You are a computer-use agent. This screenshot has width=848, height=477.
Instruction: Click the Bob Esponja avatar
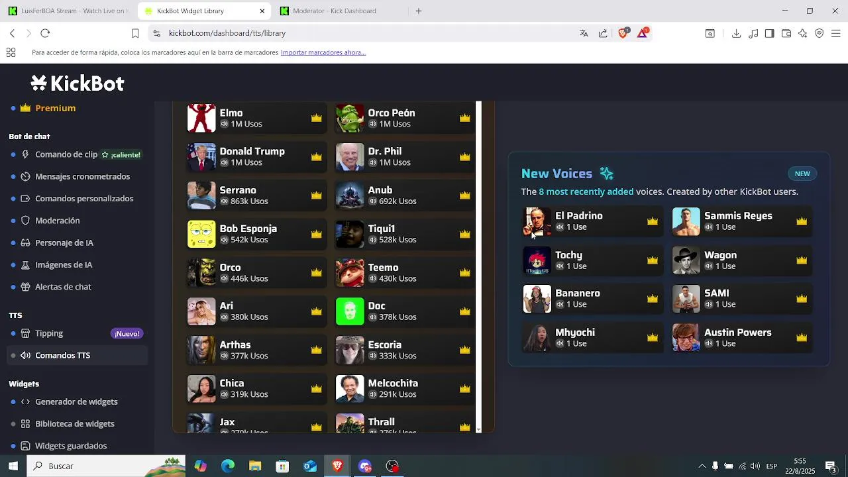[201, 234]
